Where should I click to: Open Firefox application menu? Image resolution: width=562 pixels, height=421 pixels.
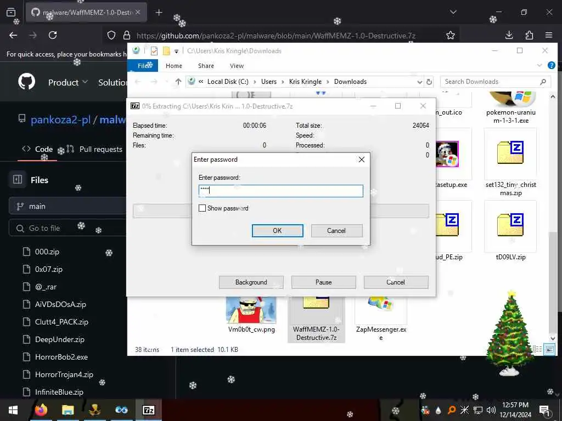[549, 35]
